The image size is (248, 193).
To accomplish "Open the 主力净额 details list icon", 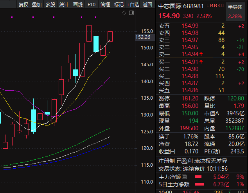I will pos(184,177).
